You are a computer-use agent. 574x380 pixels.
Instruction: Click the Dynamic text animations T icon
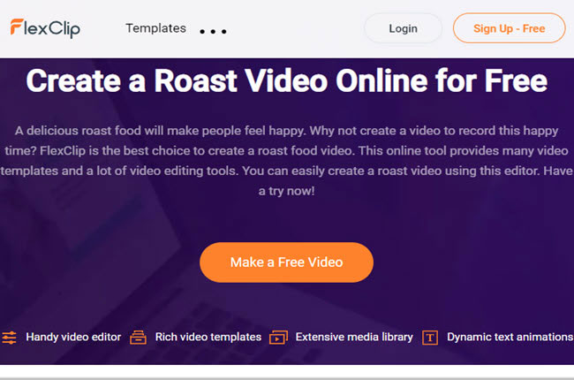click(x=430, y=338)
